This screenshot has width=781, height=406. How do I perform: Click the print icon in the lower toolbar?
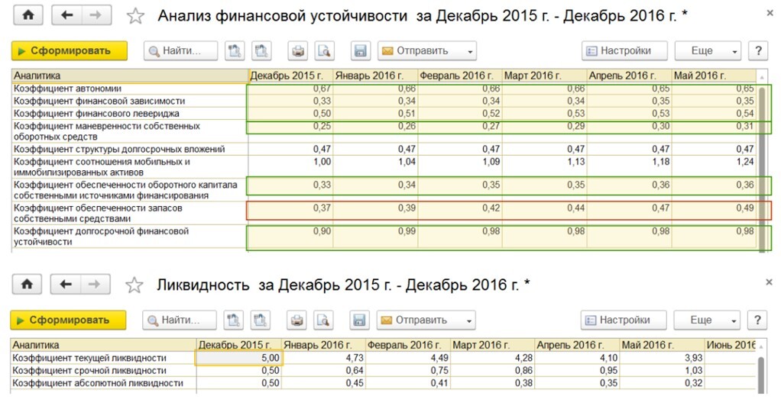(297, 321)
